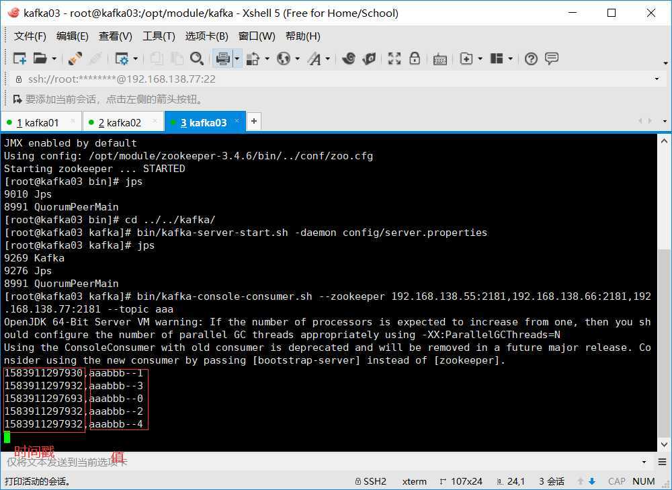Switch to the kafka02 tab
The width and height of the screenshot is (672, 490).
[x=123, y=122]
